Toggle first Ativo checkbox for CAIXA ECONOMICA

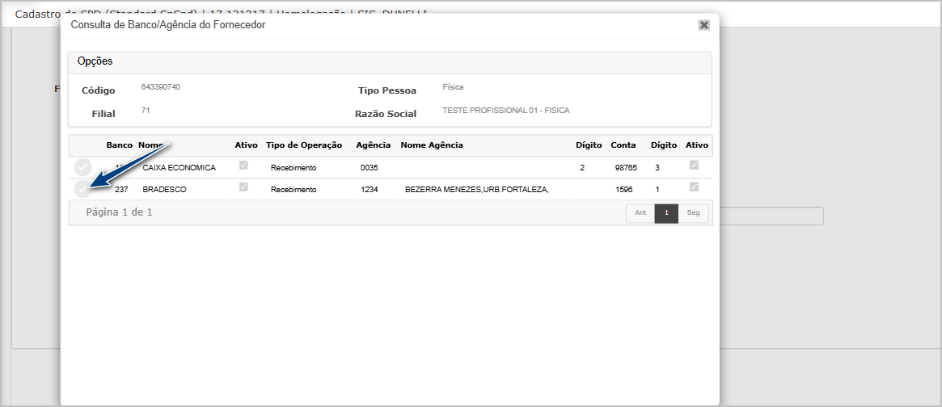tap(243, 166)
